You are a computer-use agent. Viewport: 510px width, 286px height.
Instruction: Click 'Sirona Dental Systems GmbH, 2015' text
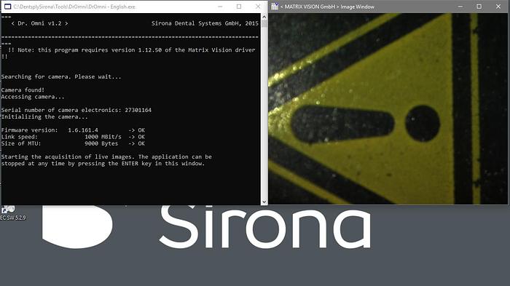205,23
